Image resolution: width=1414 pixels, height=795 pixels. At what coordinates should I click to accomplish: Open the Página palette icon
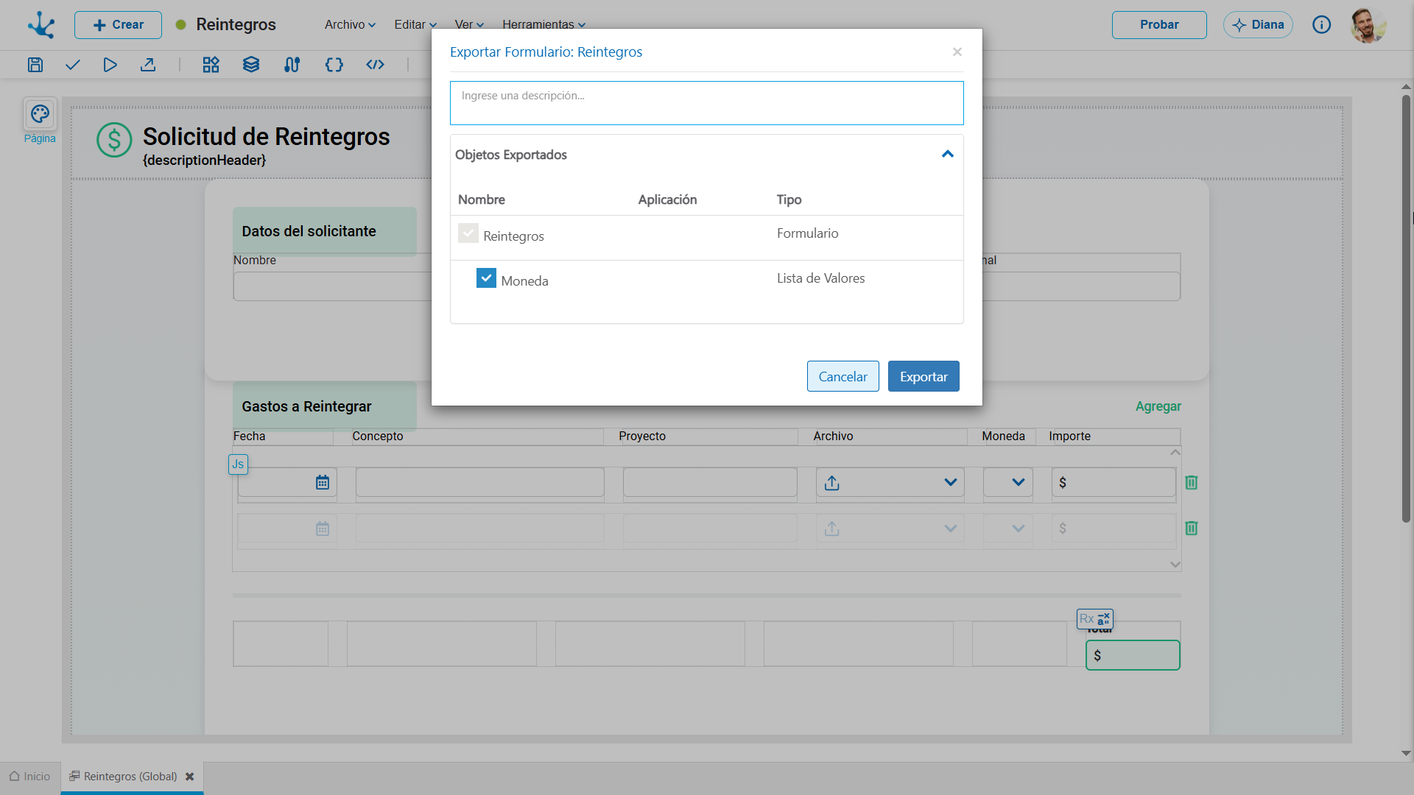point(40,114)
